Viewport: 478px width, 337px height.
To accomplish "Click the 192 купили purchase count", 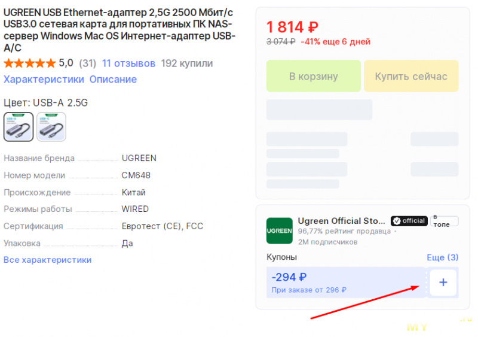I will coord(186,63).
